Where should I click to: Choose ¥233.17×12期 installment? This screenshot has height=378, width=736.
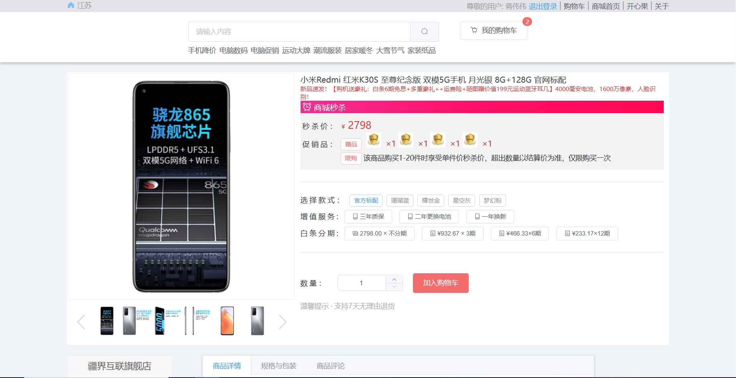[x=587, y=234]
